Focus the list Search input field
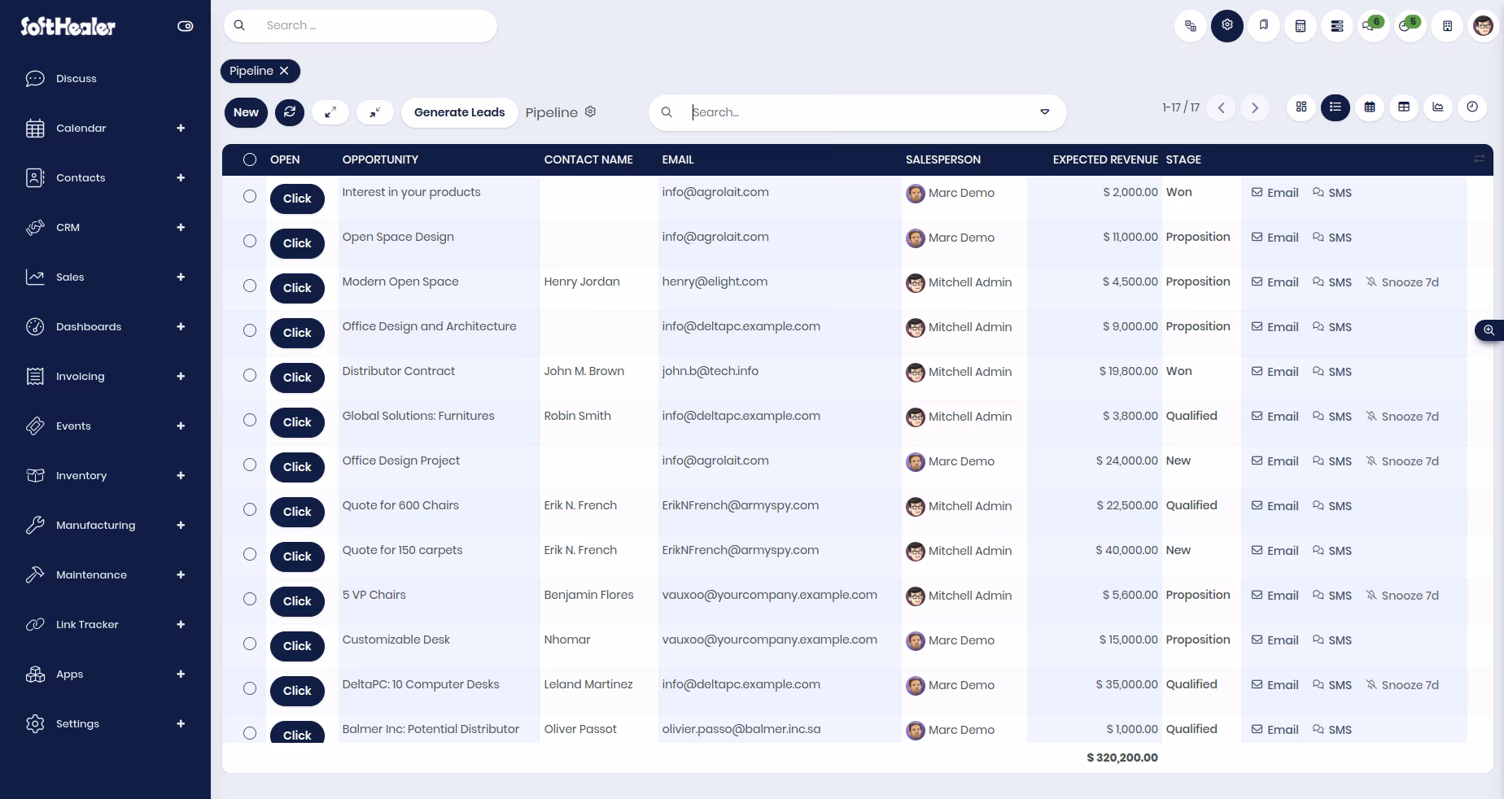This screenshot has width=1504, height=799. click(x=859, y=112)
